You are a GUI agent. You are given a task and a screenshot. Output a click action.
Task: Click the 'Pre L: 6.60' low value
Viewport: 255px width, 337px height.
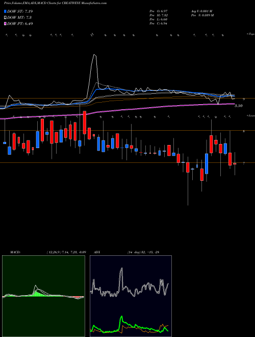click(x=159, y=19)
